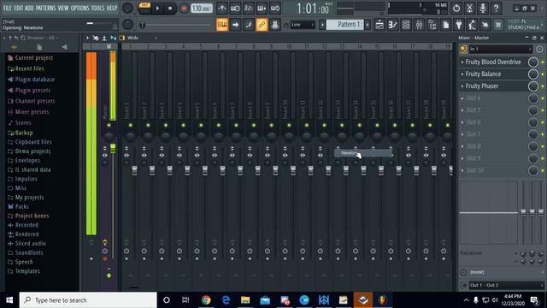Open Google Chrome from taskbar
Viewport: 547px width, 308px height.
tap(206, 300)
